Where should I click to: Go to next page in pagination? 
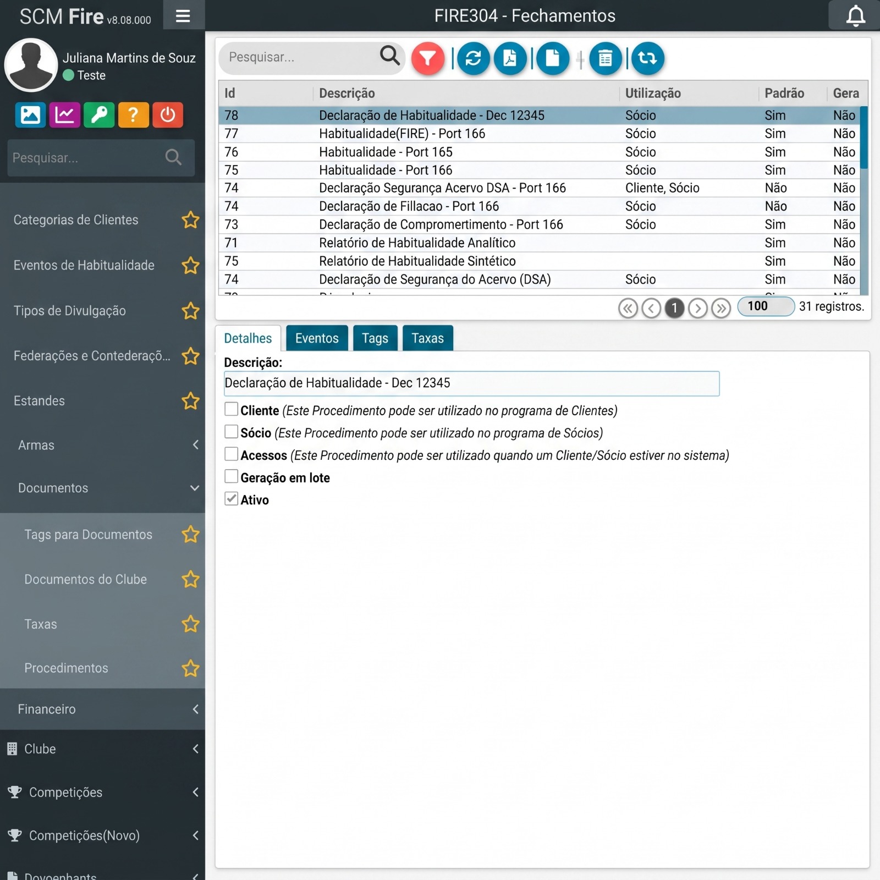[x=697, y=308]
